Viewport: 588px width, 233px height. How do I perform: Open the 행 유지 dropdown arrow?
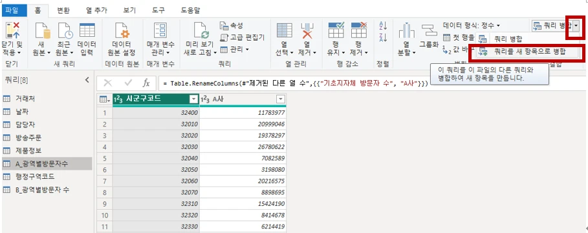point(343,53)
